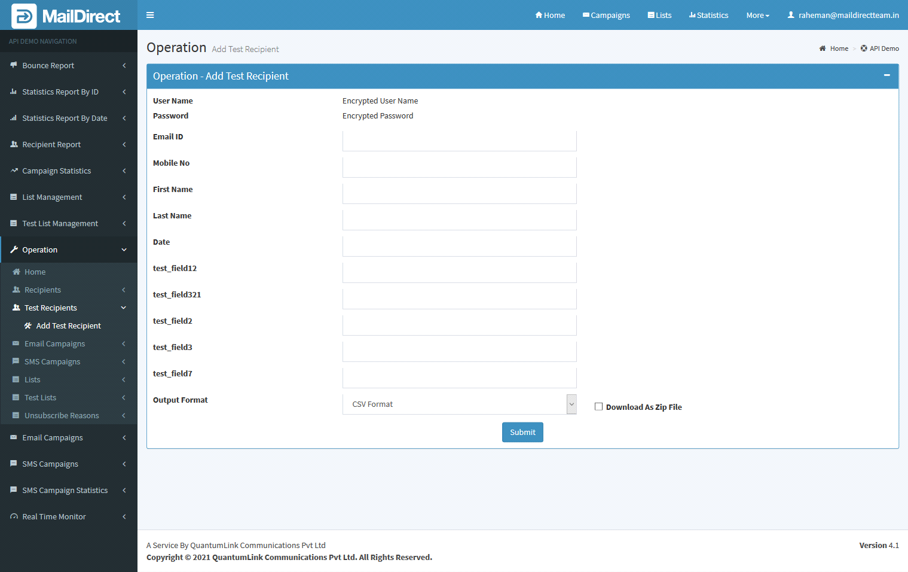Click the home icon in breadcrumb
Viewport: 908px width, 572px height.
[x=823, y=48]
